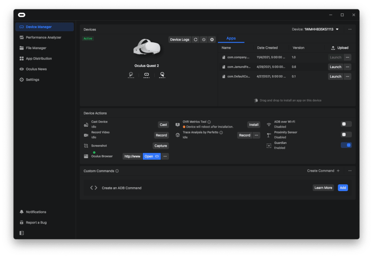The height and width of the screenshot is (257, 373).
Task: Open the device selector dropdown
Action: 315,29
